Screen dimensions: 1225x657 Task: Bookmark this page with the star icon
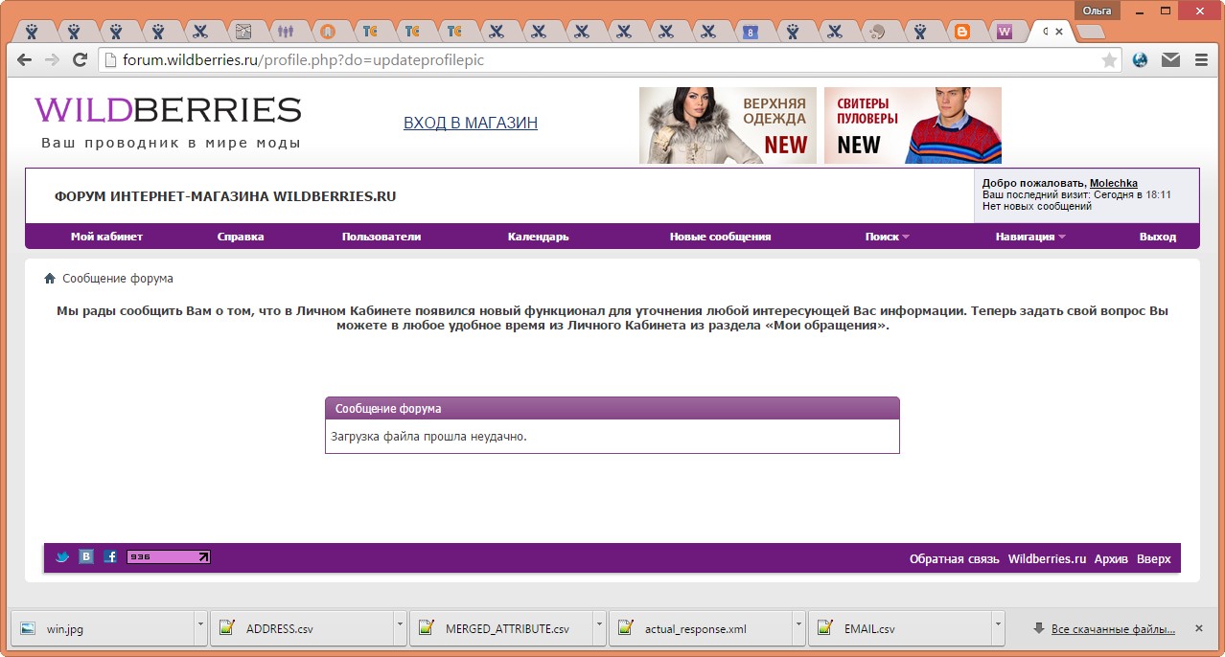click(x=1109, y=60)
